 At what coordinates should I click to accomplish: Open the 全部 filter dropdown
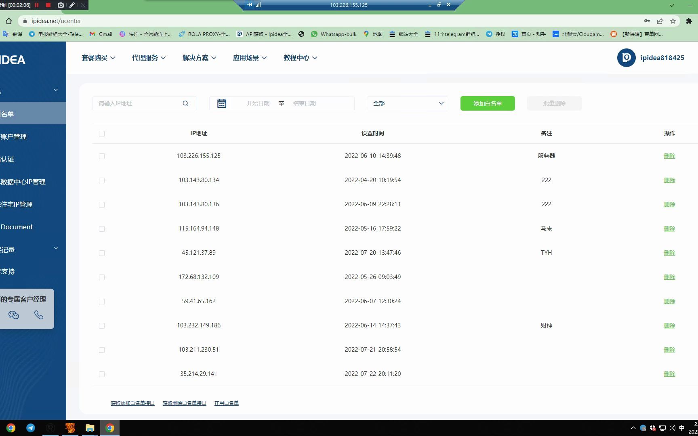408,103
